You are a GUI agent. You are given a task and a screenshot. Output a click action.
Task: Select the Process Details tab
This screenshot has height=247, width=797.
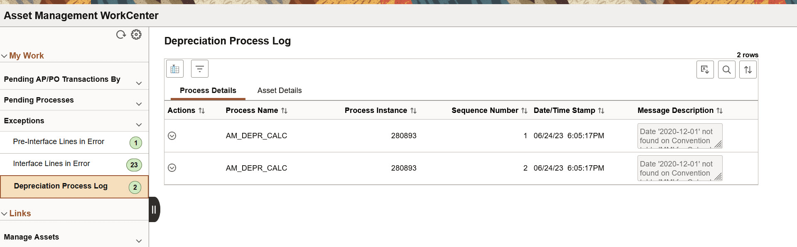(x=208, y=90)
